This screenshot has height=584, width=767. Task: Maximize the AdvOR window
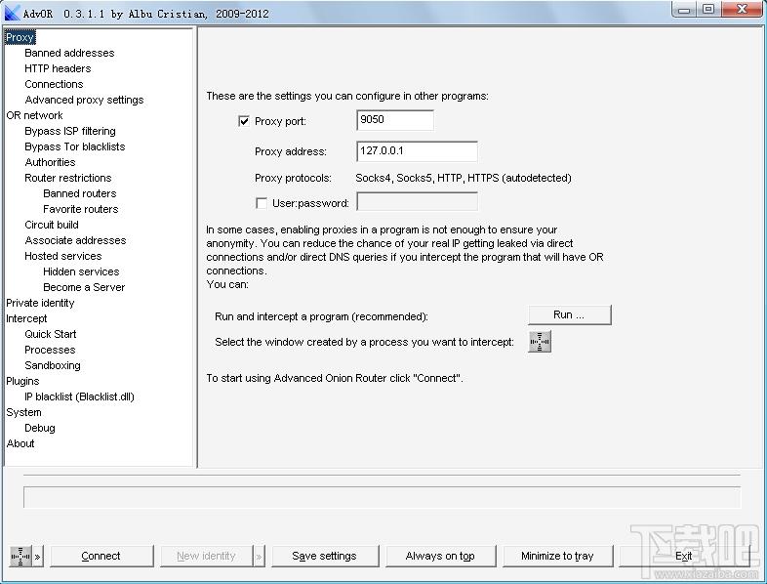(x=708, y=9)
